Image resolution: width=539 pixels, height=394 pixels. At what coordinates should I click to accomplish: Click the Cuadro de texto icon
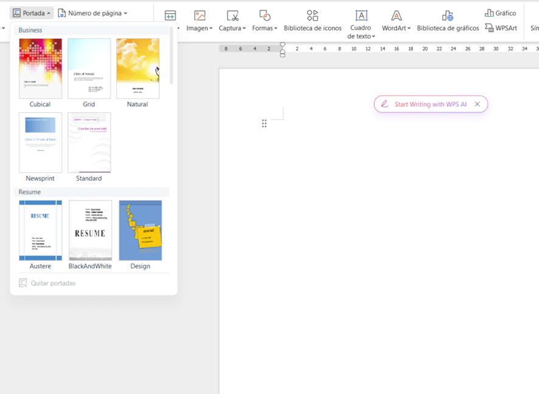[361, 16]
